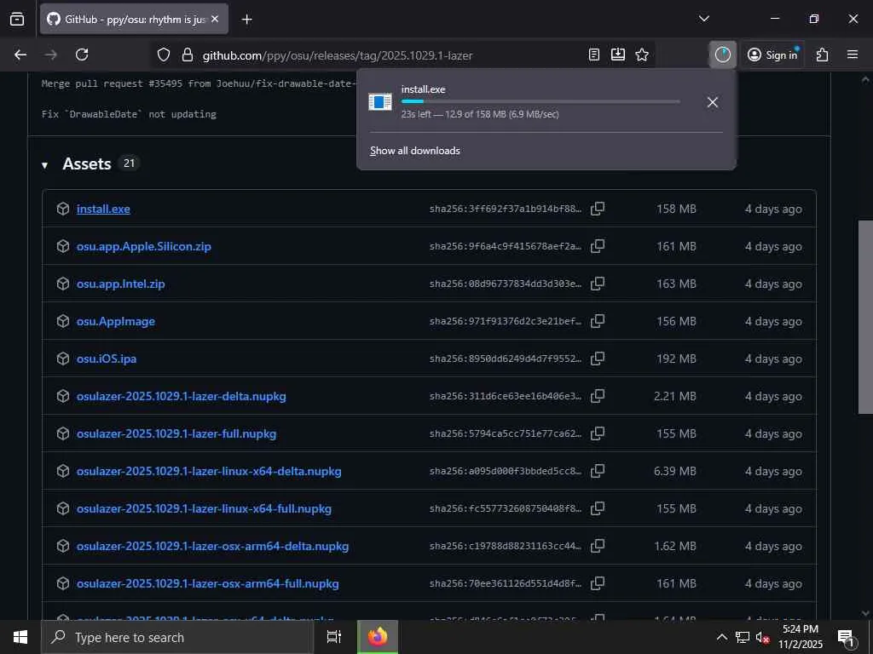Click the Windows search box
Viewport: 873px width, 654px height.
coord(177,637)
